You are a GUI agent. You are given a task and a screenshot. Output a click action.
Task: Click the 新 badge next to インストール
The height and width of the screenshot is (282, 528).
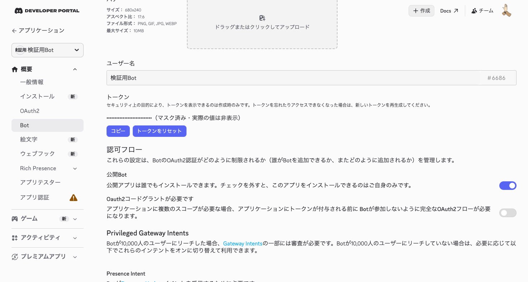pos(73,97)
